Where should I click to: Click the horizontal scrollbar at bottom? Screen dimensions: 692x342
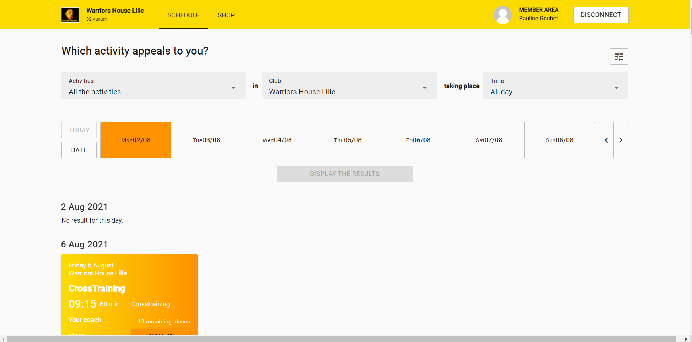(x=341, y=339)
